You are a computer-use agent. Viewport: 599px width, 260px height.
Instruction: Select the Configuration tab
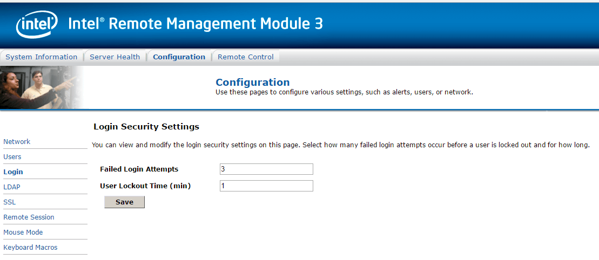(x=179, y=57)
